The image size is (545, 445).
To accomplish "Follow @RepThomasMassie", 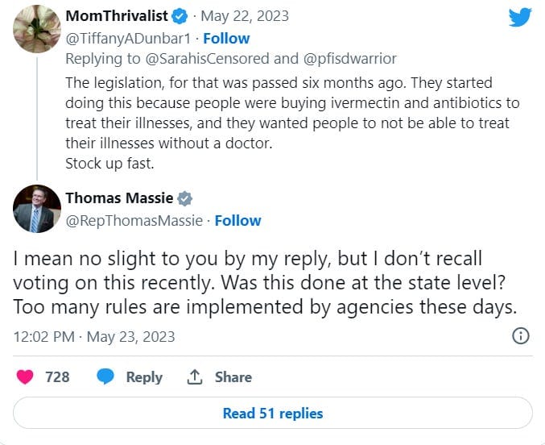I will (x=237, y=221).
